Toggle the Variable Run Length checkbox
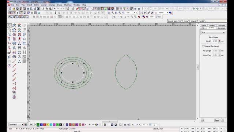 (203, 47)
